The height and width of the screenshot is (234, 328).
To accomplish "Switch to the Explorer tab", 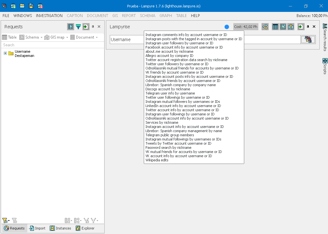I will pyautogui.click(x=85, y=228).
